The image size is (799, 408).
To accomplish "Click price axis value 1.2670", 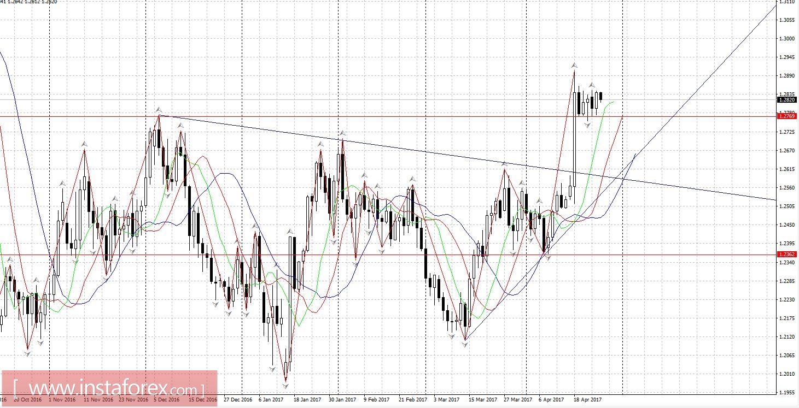I will [787, 151].
